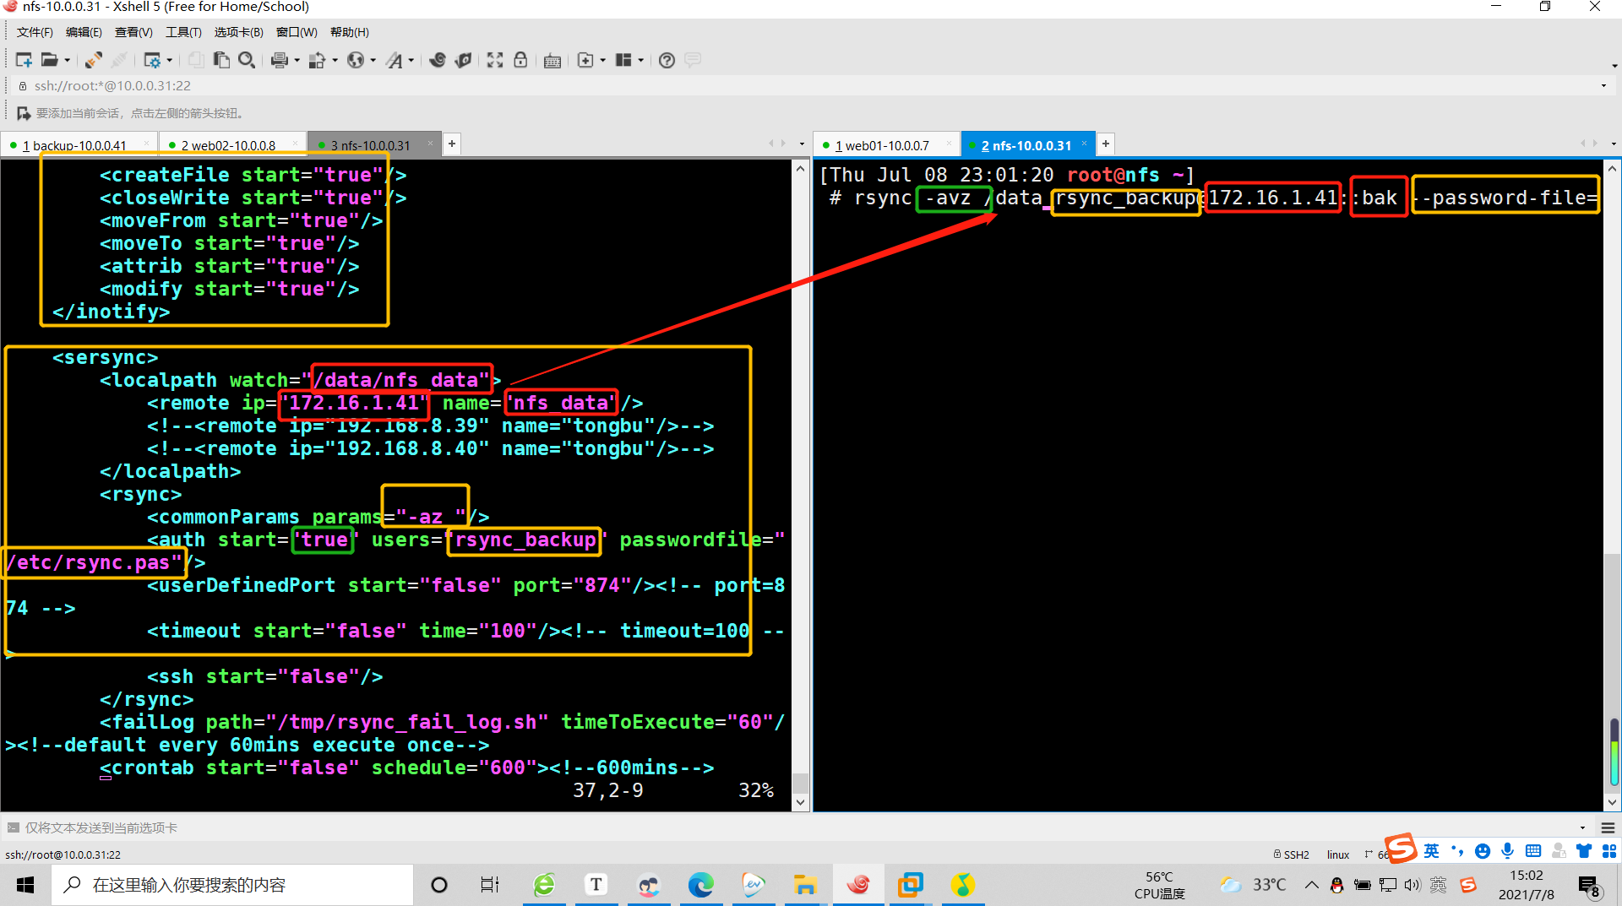The width and height of the screenshot is (1622, 906).
Task: Open Xshell Help question mark icon
Action: pyautogui.click(x=667, y=60)
